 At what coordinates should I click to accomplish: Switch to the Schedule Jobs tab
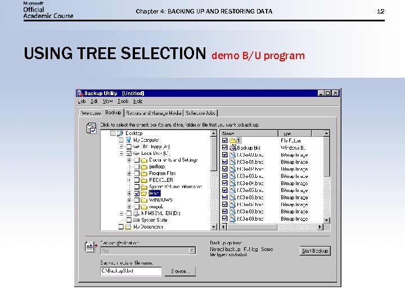point(200,113)
